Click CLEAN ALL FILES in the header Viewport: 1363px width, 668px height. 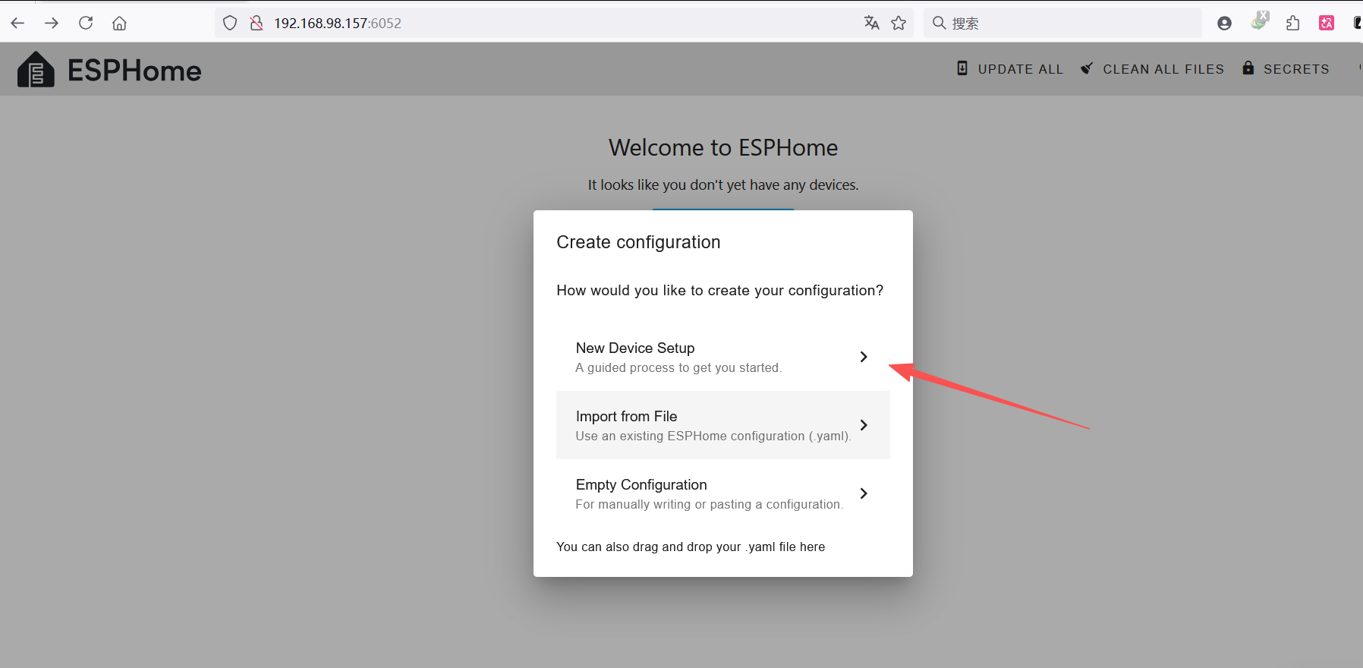1153,69
